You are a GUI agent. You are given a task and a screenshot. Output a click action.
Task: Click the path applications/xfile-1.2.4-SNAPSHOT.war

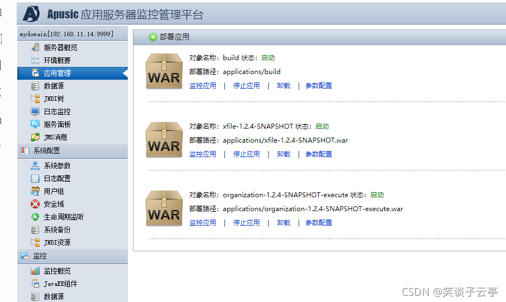(x=285, y=140)
